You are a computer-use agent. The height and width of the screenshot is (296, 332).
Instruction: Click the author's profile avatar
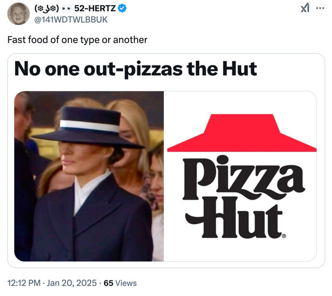click(18, 14)
